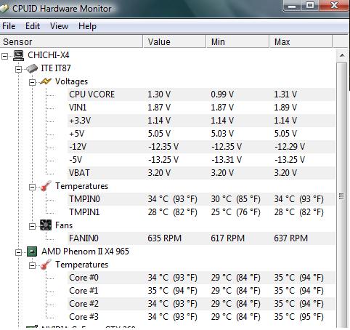Select the TMPIN0 sensor row
Image resolution: width=350 pixels, height=330 pixels.
tap(201, 199)
